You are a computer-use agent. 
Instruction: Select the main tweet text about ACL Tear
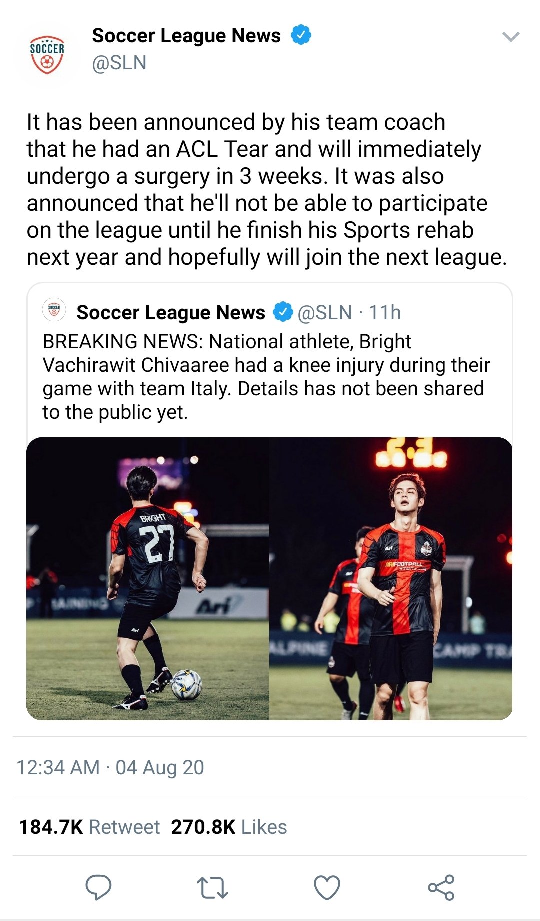(267, 189)
